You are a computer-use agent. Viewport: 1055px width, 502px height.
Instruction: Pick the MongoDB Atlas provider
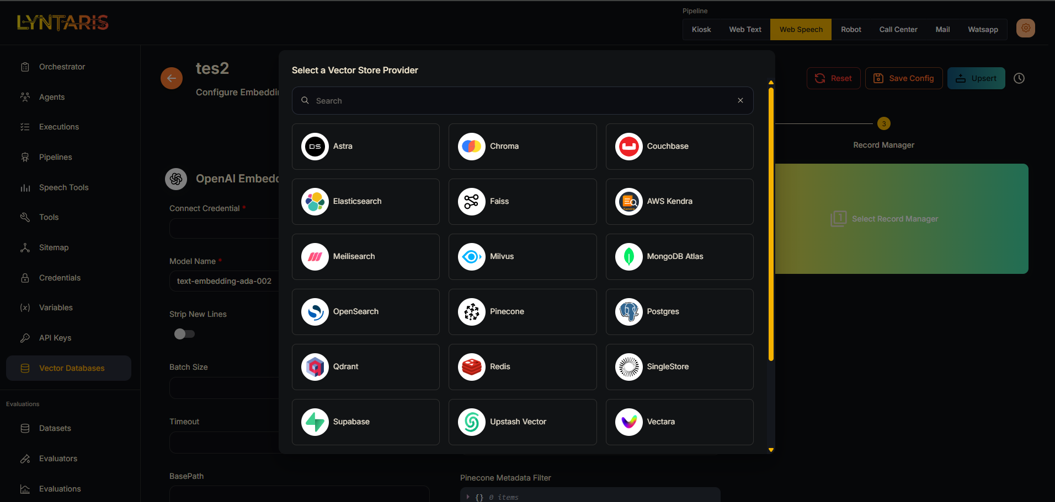pyautogui.click(x=679, y=257)
